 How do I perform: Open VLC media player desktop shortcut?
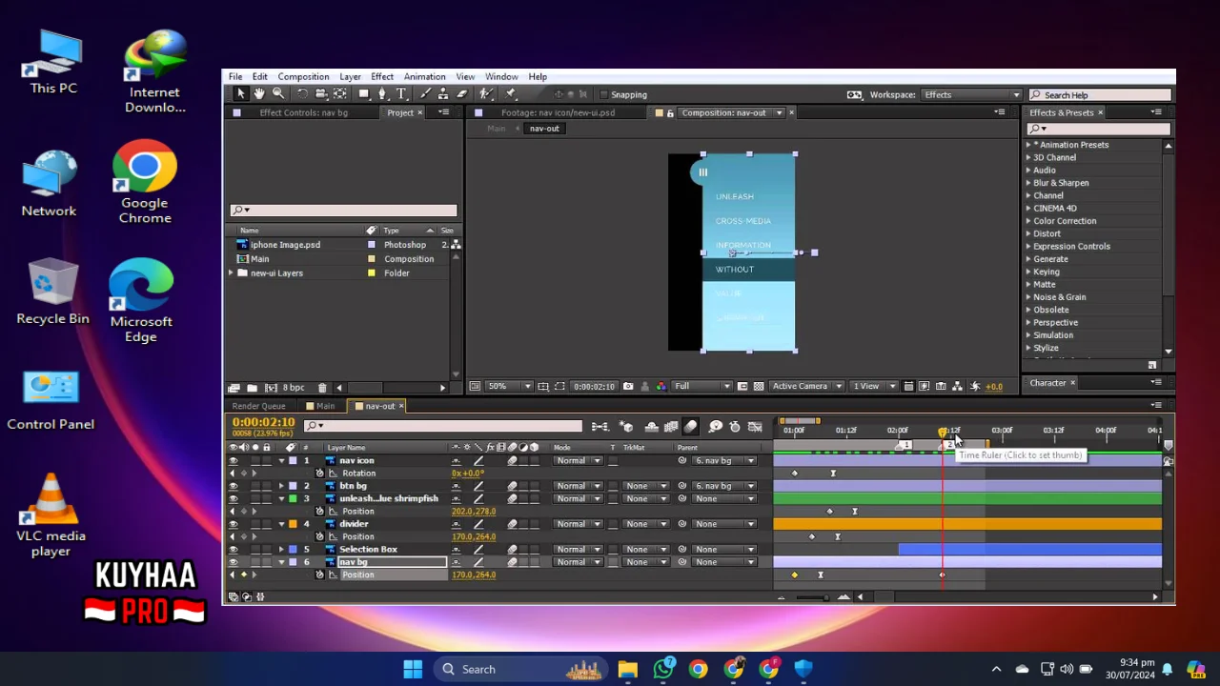click(x=51, y=515)
